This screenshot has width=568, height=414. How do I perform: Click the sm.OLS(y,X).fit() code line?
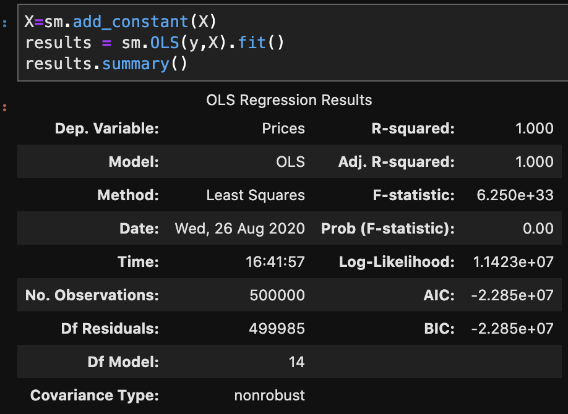(x=155, y=43)
